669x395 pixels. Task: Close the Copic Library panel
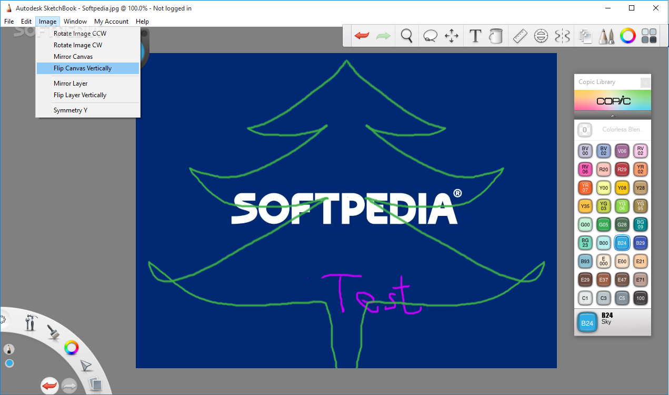pos(645,82)
